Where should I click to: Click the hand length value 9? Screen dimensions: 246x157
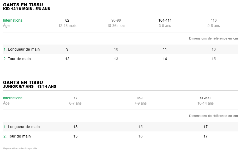coord(67,49)
